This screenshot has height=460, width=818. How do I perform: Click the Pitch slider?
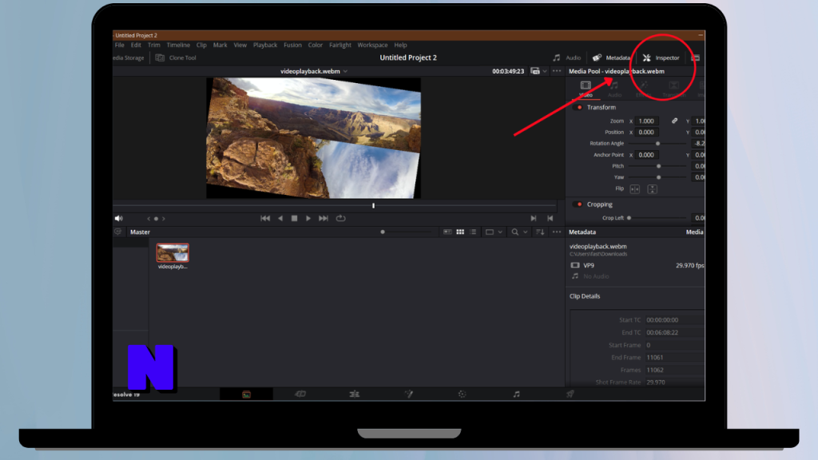coord(658,166)
